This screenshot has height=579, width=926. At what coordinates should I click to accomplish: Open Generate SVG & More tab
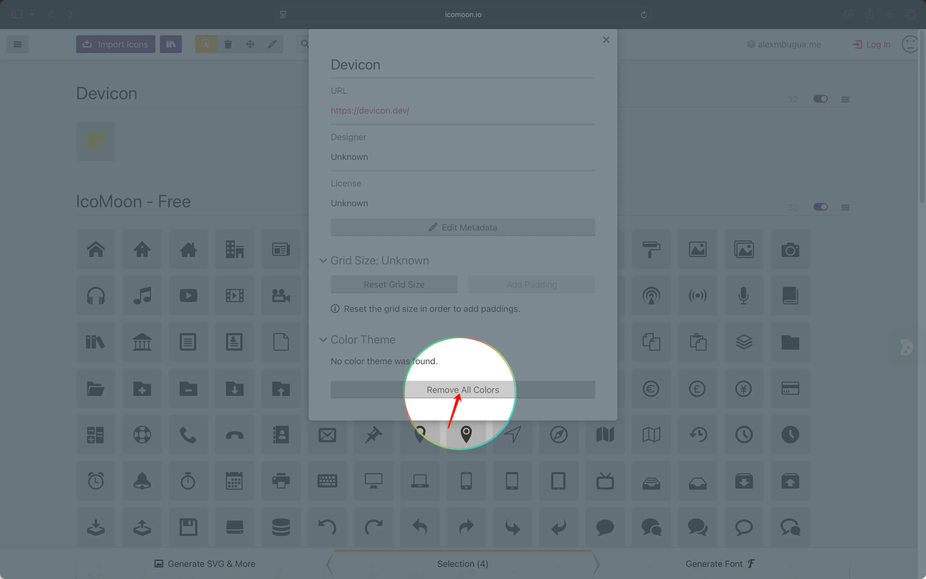[205, 564]
